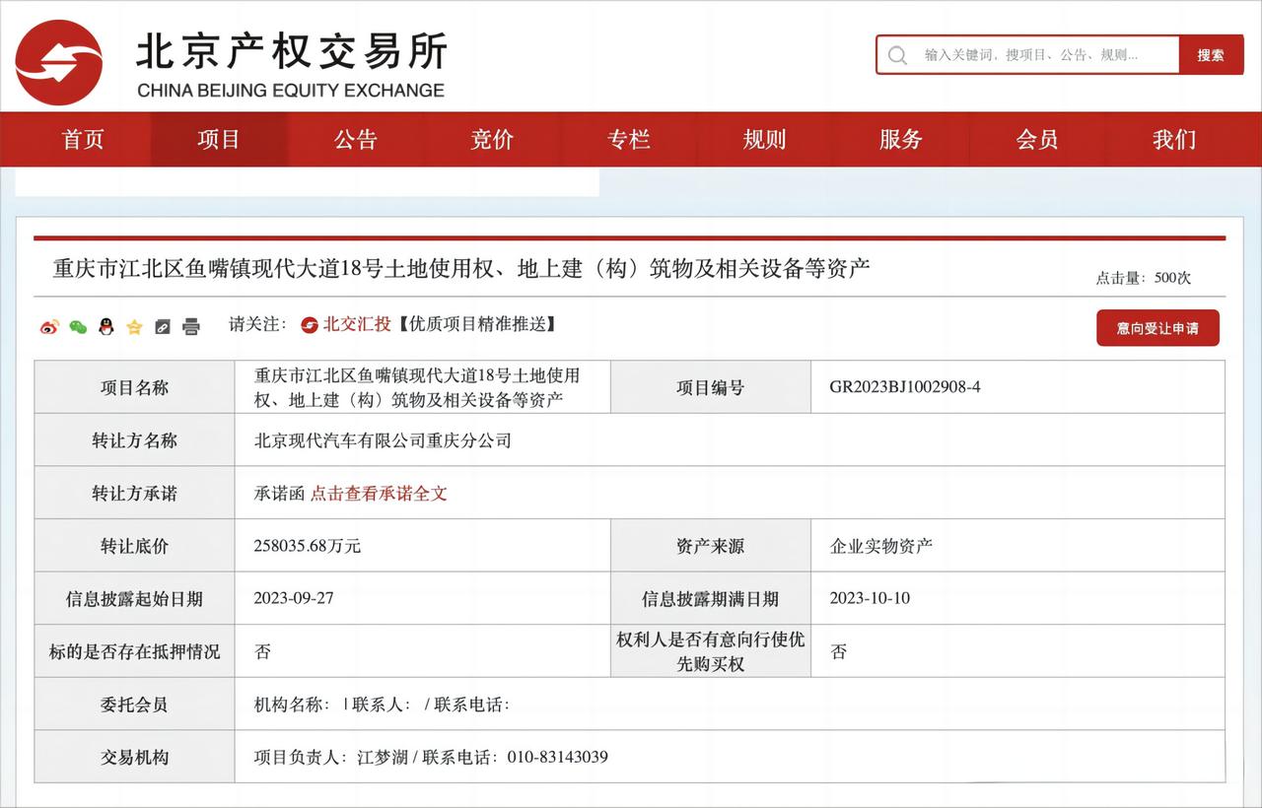Print the page using the printer icon

[x=191, y=327]
